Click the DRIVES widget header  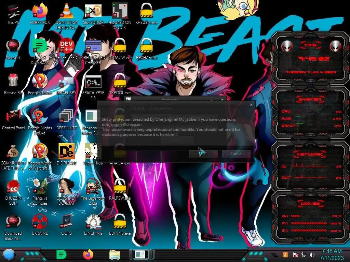pos(310,204)
